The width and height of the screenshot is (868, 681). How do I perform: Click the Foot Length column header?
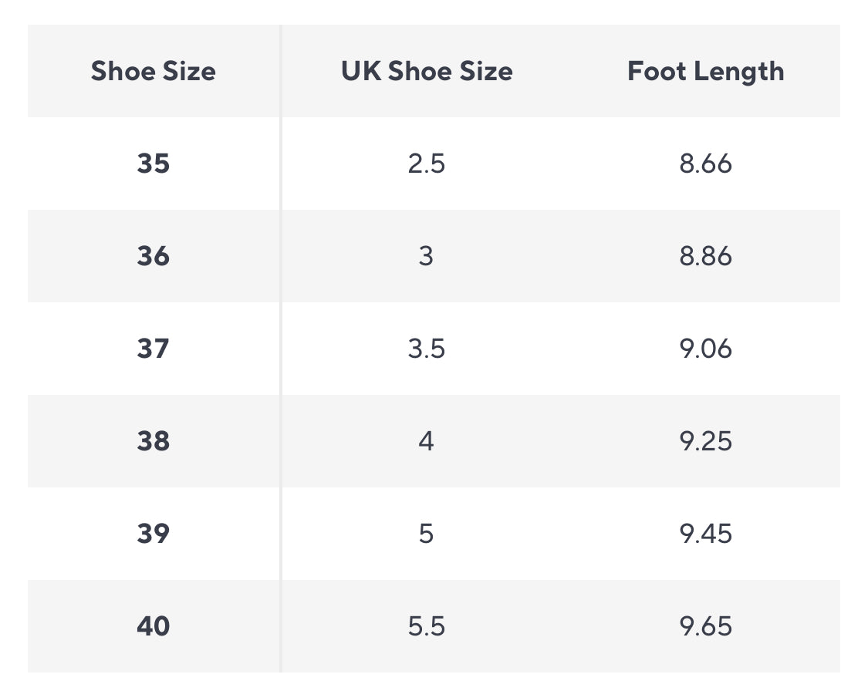(705, 71)
